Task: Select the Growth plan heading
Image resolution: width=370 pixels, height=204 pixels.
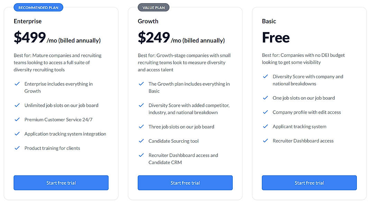Action: pyautogui.click(x=148, y=21)
